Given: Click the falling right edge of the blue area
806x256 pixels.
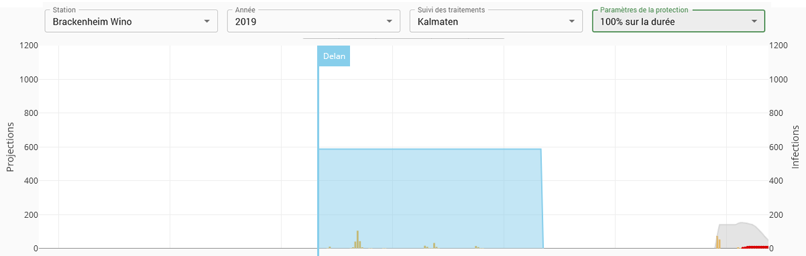Looking at the screenshot, I should [542, 198].
